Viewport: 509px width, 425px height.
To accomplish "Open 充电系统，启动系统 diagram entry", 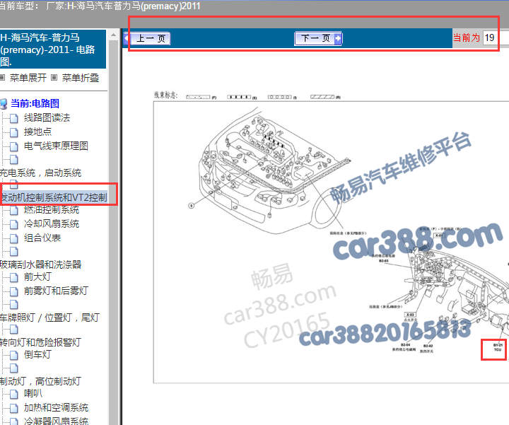I will 40,173.
